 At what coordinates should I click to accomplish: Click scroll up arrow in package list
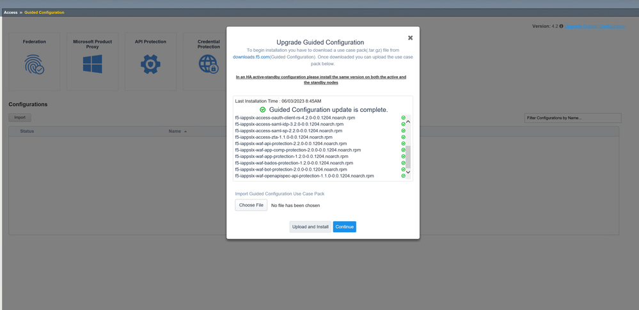(408, 121)
